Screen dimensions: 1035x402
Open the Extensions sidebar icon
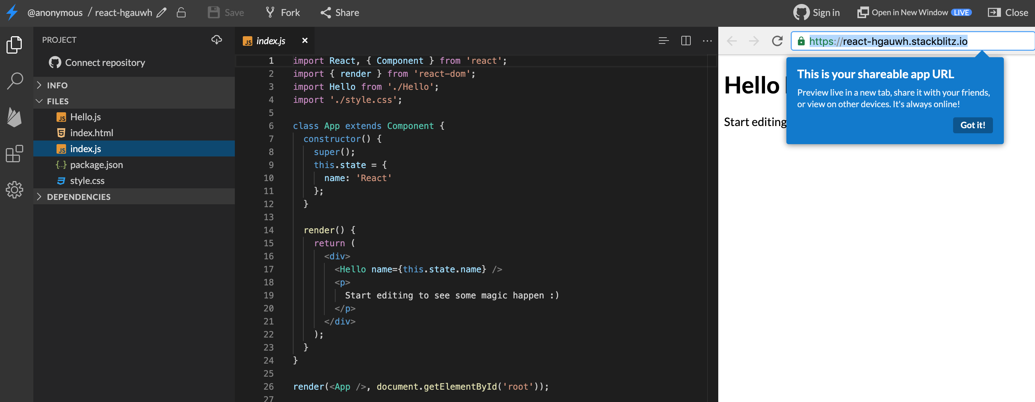coord(14,154)
